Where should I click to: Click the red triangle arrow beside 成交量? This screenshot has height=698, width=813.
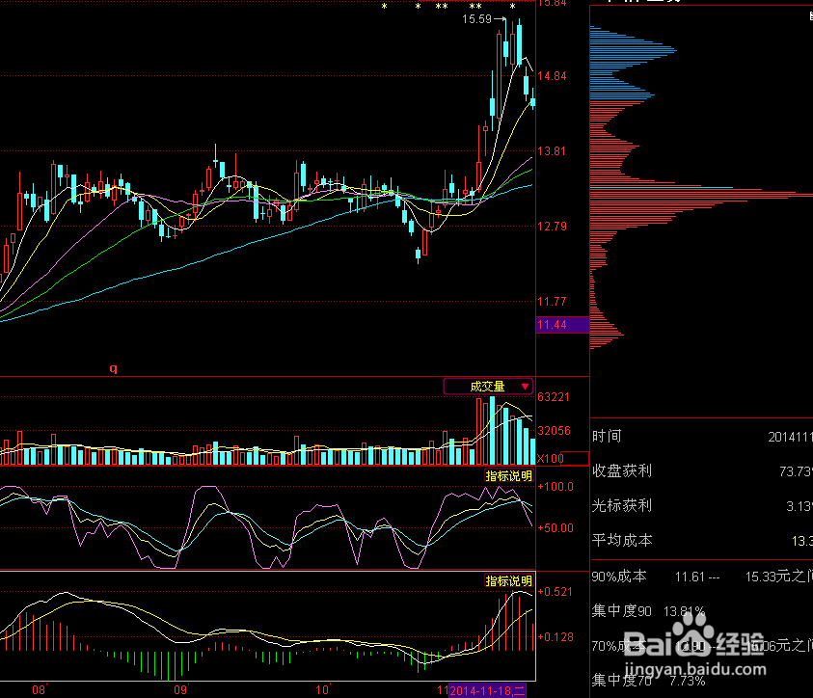(525, 387)
